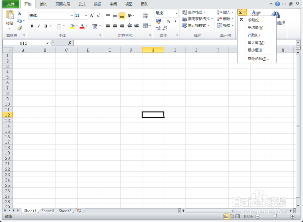Toggle center text alignment

pyautogui.click(x=115, y=26)
